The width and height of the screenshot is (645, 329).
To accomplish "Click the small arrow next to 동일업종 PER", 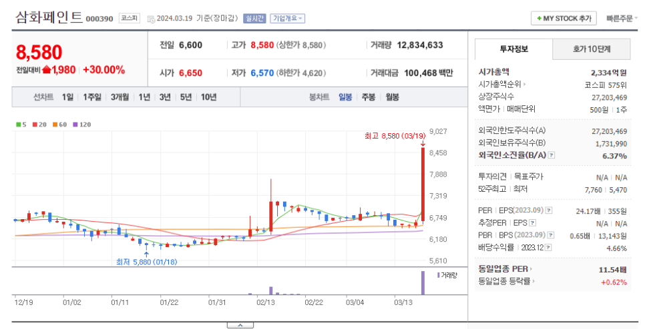I will tap(531, 270).
